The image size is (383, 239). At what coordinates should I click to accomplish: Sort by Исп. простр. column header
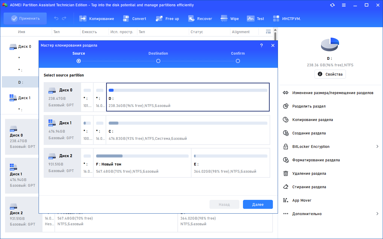[x=122, y=32]
